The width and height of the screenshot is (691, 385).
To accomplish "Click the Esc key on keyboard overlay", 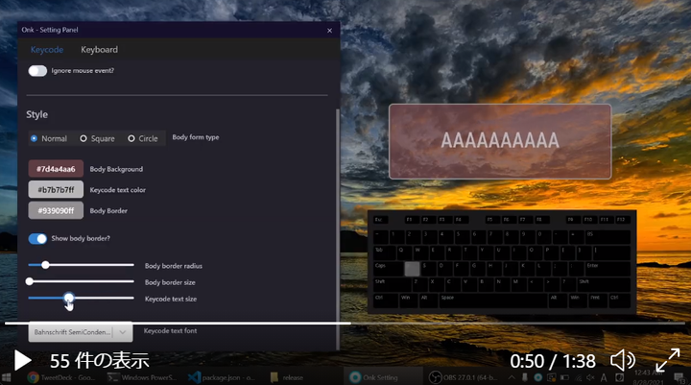I will (380, 219).
